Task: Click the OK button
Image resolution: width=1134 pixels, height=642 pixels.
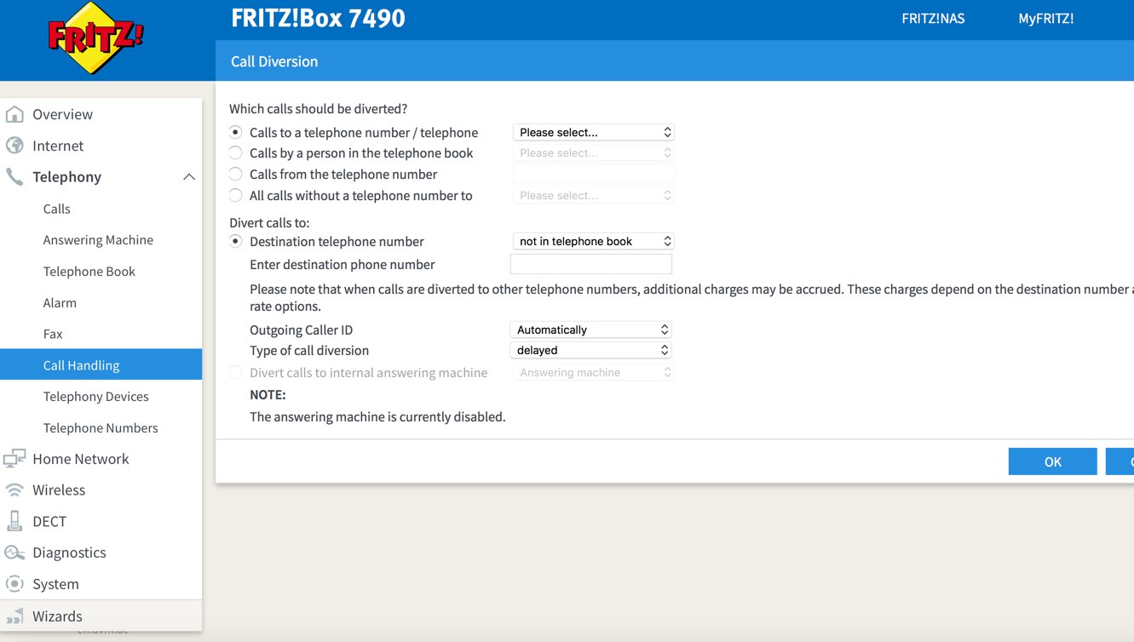Action: 1052,461
